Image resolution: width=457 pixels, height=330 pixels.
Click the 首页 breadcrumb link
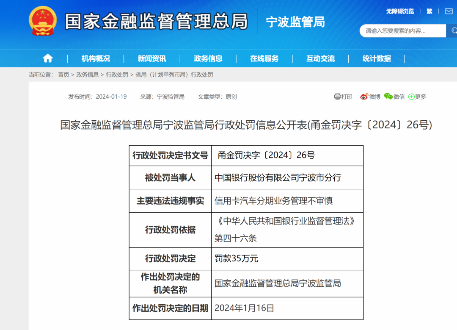point(63,75)
